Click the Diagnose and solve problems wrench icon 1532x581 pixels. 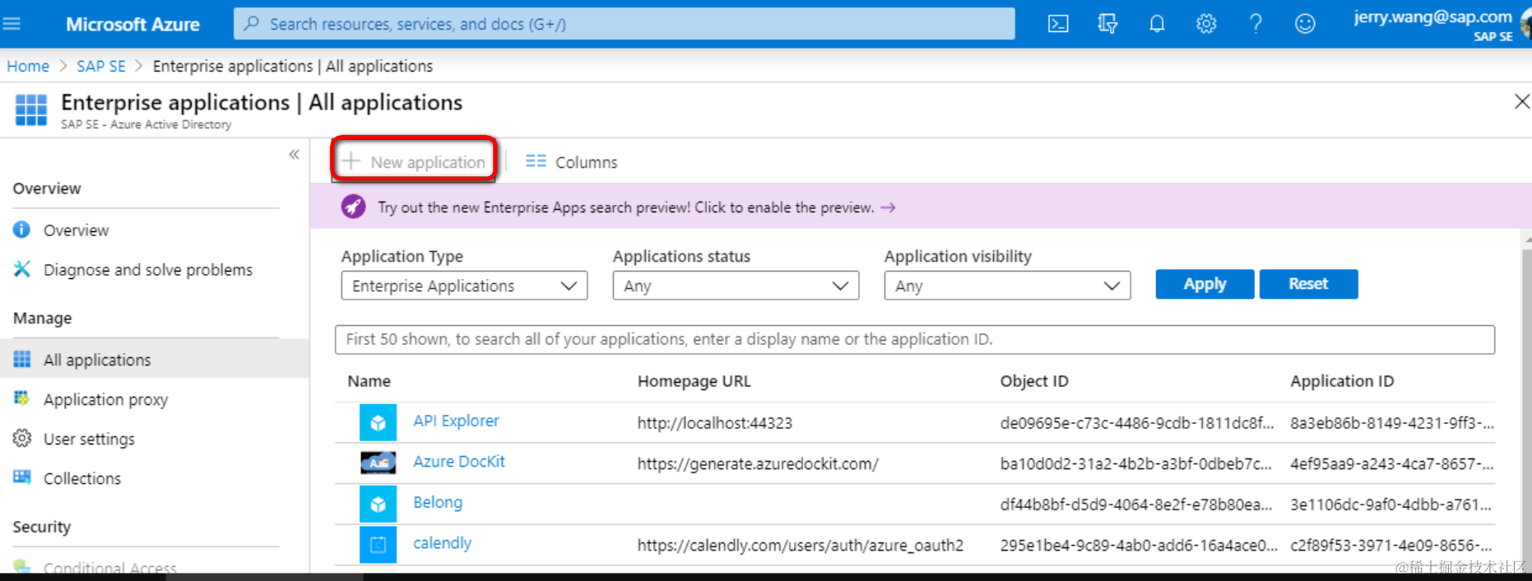coord(22,269)
